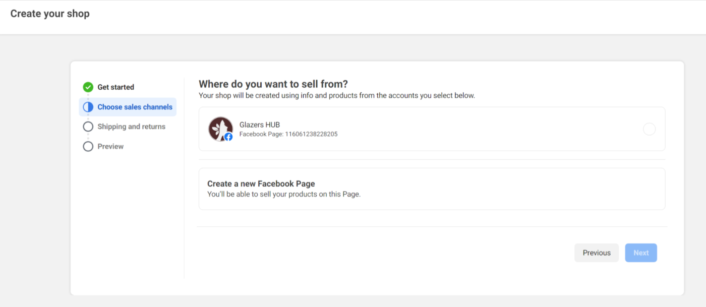This screenshot has height=307, width=706.
Task: Click the Where do you want to sell from heading
Action: [x=273, y=84]
